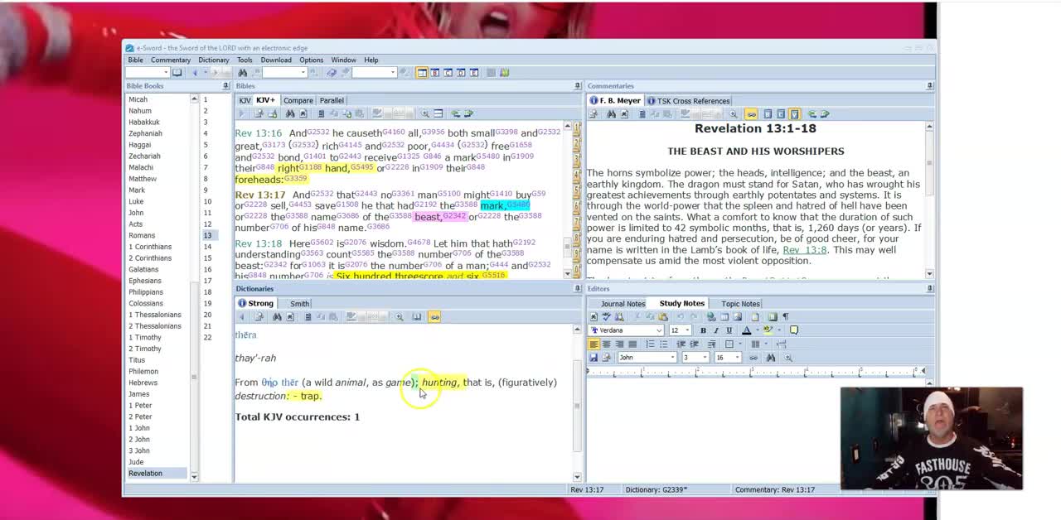
Task: Switch to the Parallel Bible tab
Action: 332,100
